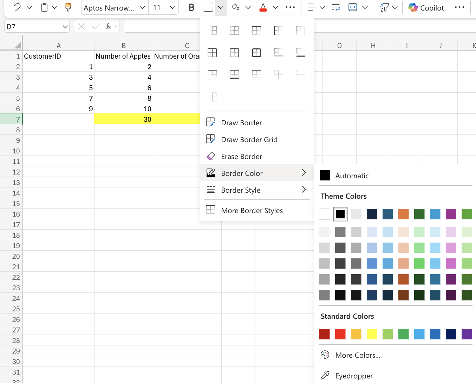Pick the yellow standard color swatch
This screenshot has height=383, width=476.
point(372,334)
